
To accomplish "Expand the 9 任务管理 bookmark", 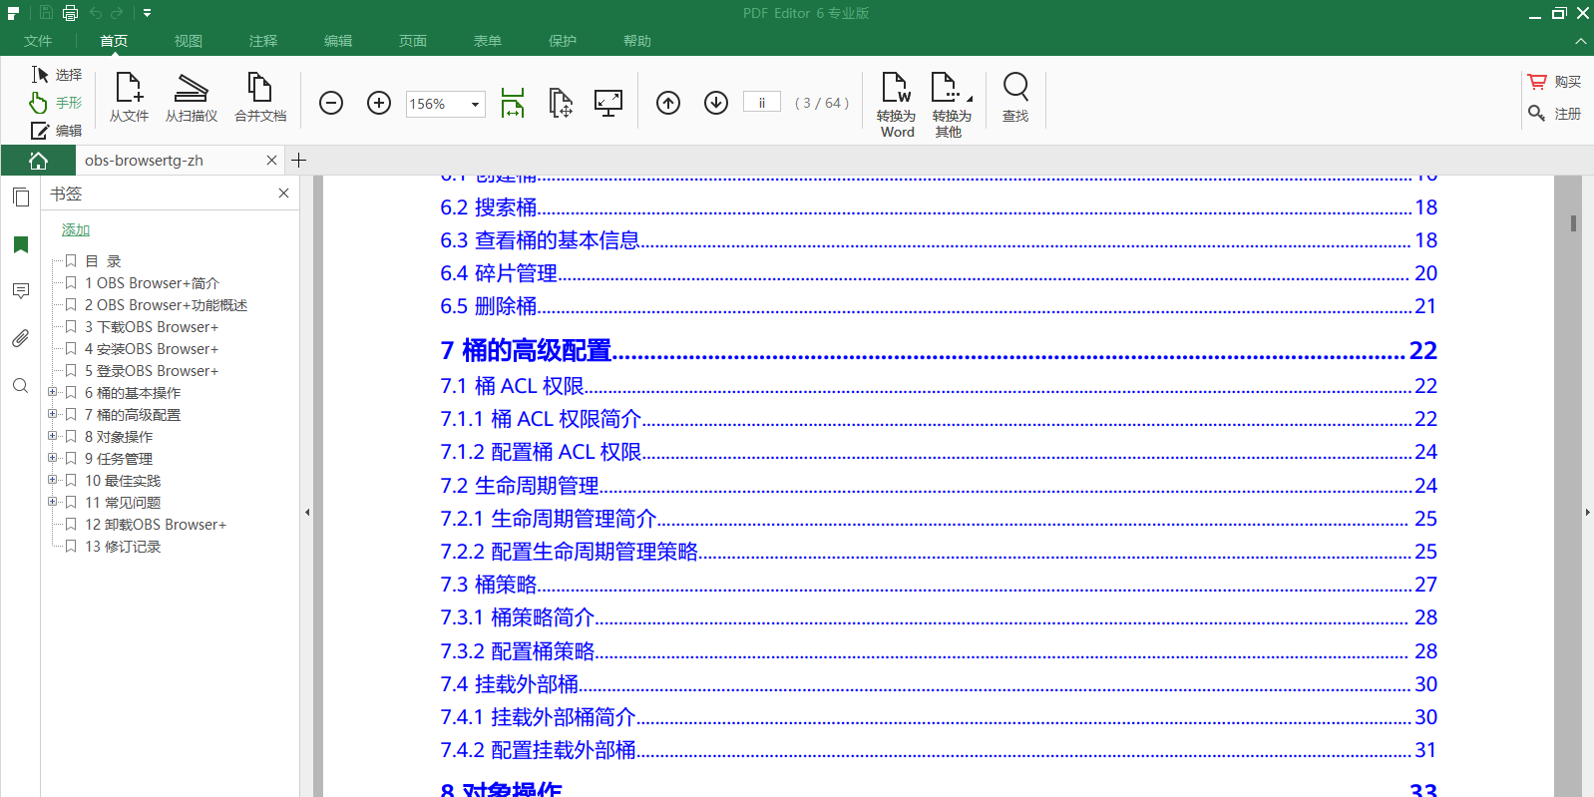I will (52, 458).
